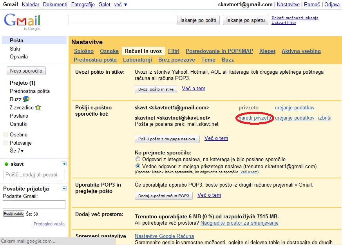
Task: Click the Buzz speech bubble icon
Action: point(26,99)
